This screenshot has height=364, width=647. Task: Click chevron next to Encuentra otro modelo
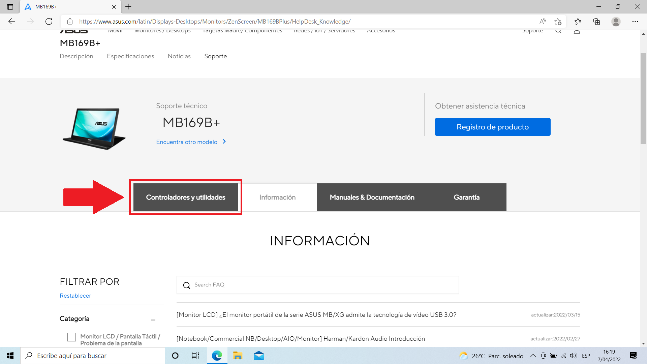pyautogui.click(x=224, y=142)
